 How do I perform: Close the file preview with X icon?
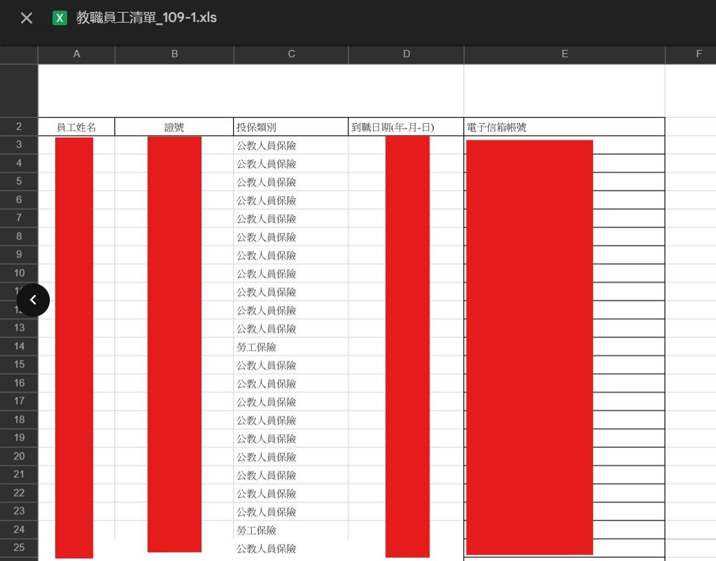coord(27,18)
